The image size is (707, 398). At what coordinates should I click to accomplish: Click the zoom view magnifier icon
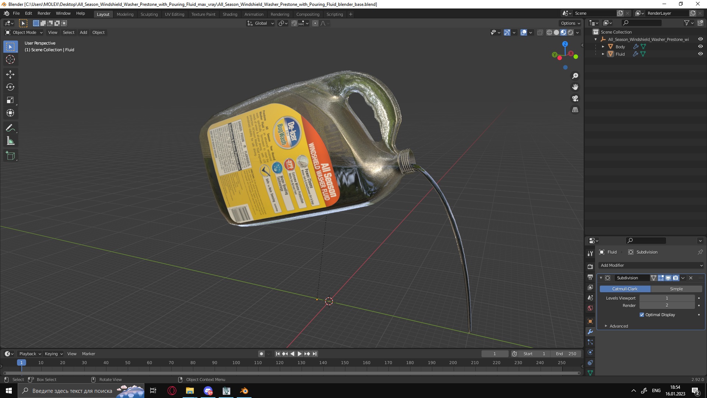click(575, 76)
